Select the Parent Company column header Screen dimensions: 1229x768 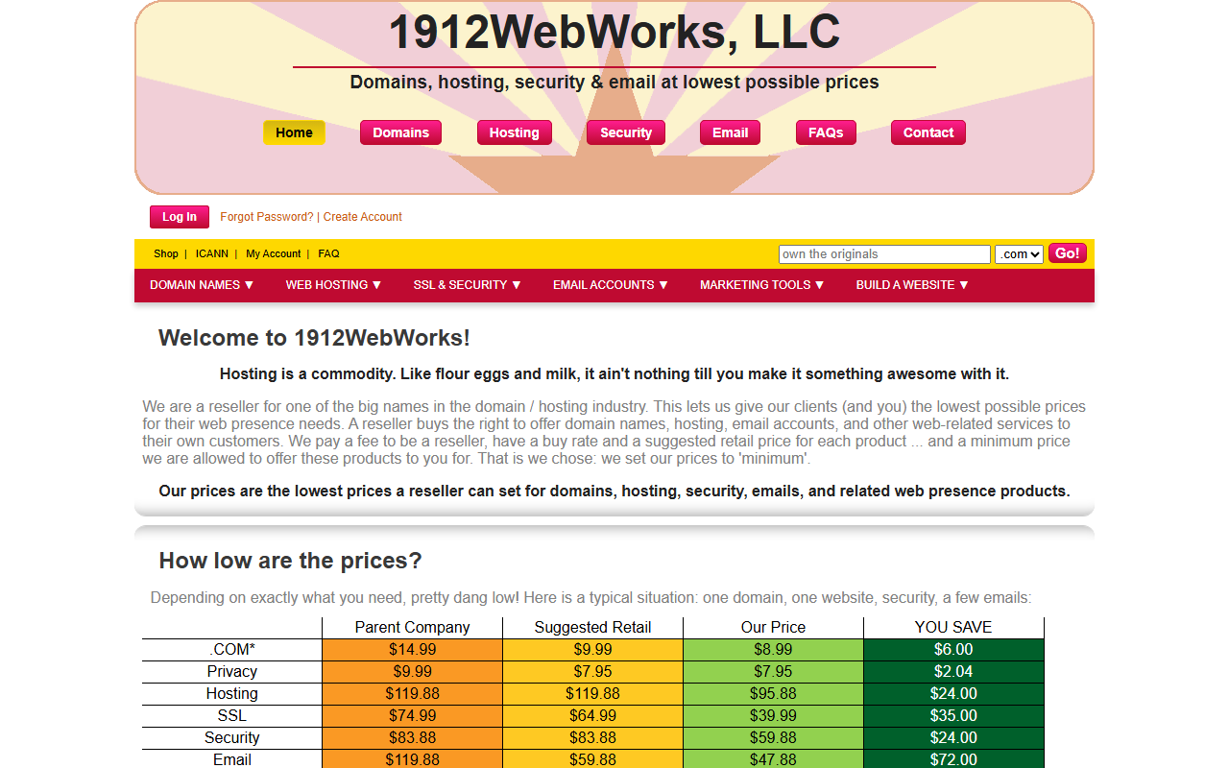coord(412,628)
